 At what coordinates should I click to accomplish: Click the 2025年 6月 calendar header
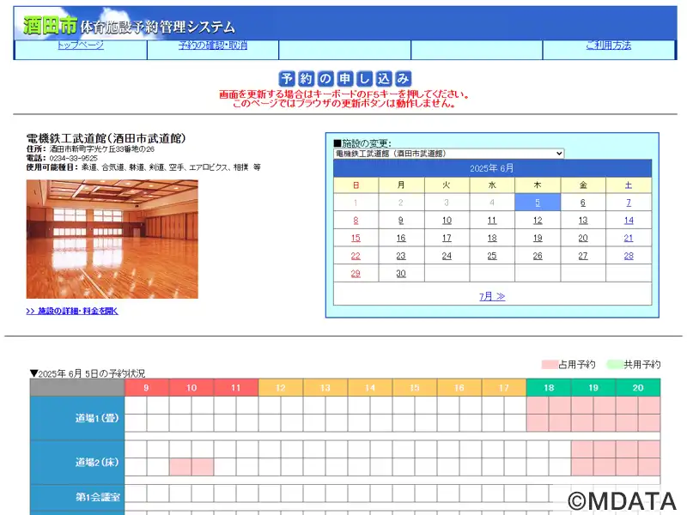492,168
